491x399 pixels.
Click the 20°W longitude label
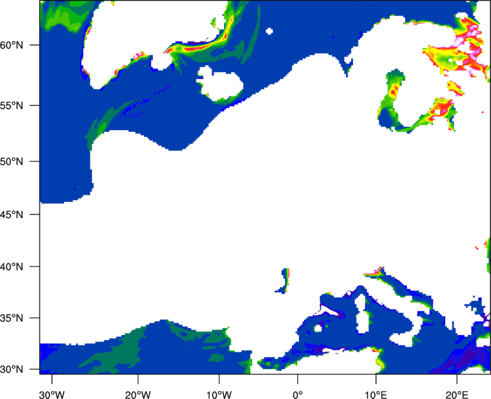point(137,395)
